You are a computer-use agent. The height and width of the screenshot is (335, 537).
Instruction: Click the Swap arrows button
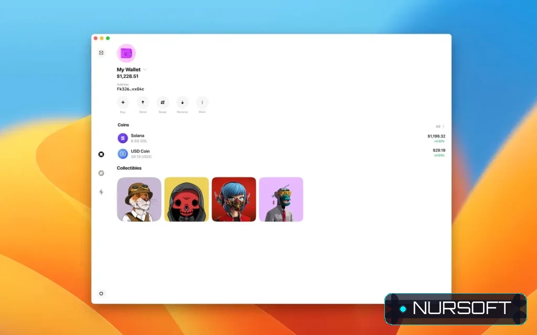point(163,102)
